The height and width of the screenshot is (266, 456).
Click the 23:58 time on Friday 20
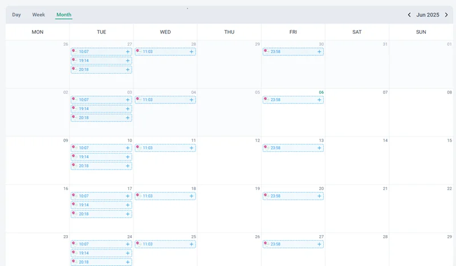coord(275,196)
